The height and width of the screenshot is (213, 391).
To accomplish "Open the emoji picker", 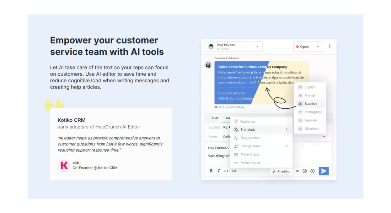I will pos(305,171).
